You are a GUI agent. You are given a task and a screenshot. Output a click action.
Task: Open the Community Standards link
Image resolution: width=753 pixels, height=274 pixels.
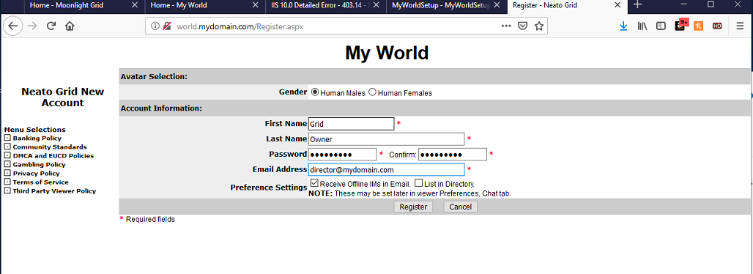pos(50,147)
